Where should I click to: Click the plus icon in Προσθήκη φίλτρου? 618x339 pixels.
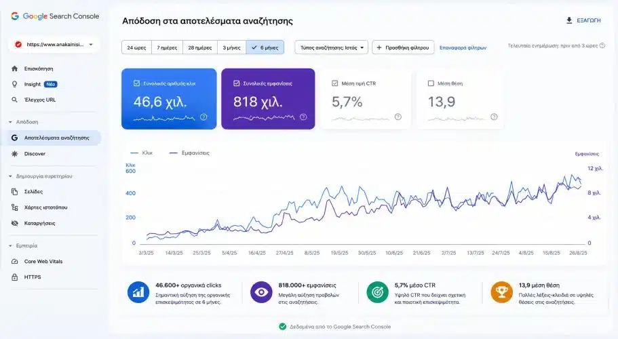[379, 47]
